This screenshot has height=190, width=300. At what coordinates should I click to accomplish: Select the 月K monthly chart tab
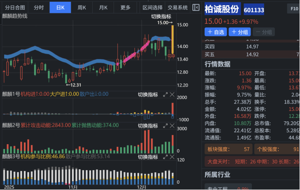[x=103, y=7]
